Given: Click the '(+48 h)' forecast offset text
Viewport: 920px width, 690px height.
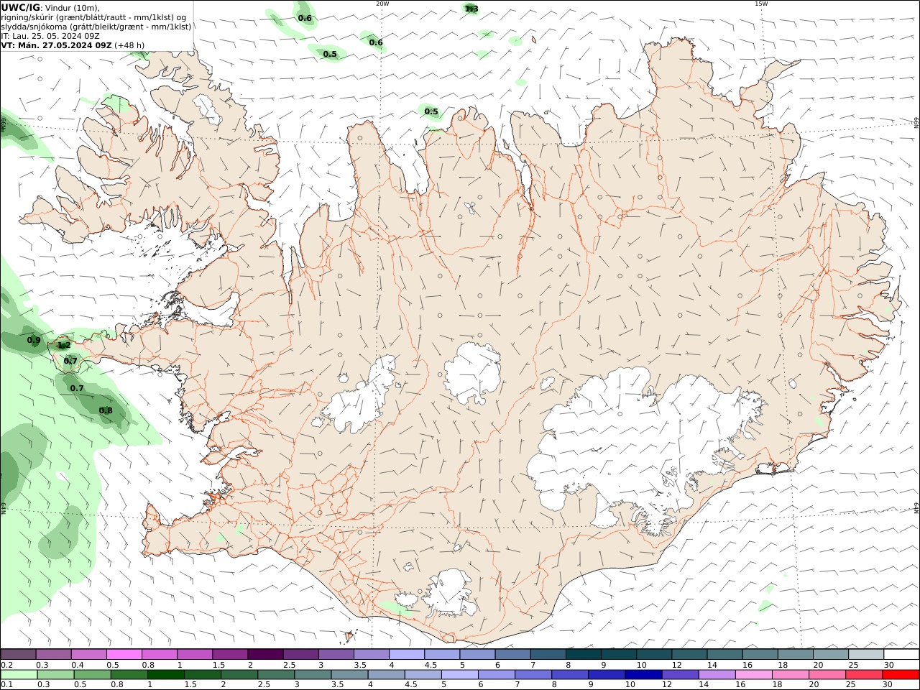Looking at the screenshot, I should (129, 45).
